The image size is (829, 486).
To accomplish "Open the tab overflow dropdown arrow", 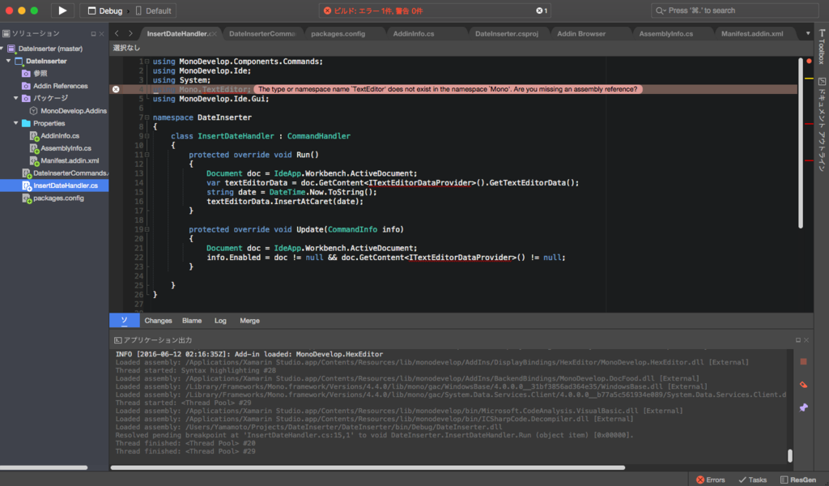I will point(808,33).
